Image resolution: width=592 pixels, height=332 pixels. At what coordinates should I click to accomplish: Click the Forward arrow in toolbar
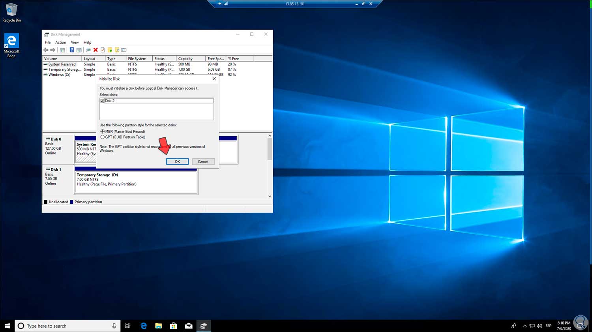[x=53, y=50]
